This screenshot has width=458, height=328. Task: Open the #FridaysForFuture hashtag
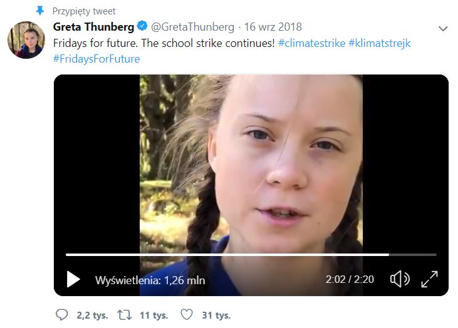pos(96,59)
